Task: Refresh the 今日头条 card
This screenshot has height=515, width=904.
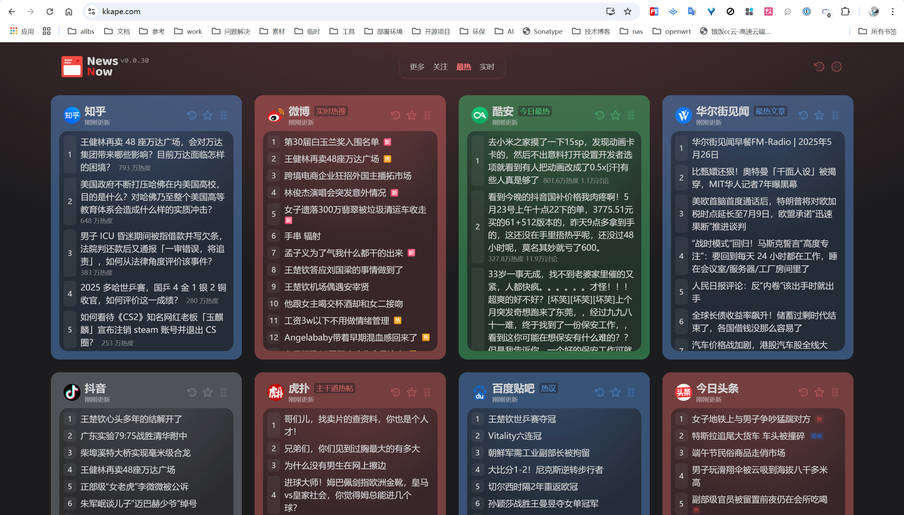Action: pyautogui.click(x=803, y=392)
